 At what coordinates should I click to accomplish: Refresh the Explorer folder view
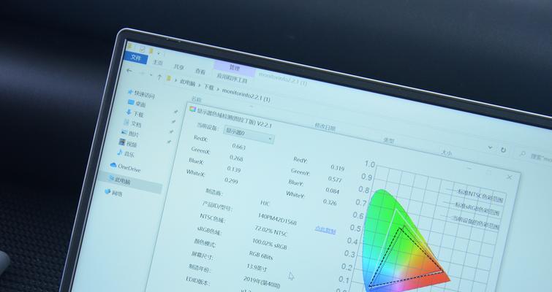pos(504,150)
